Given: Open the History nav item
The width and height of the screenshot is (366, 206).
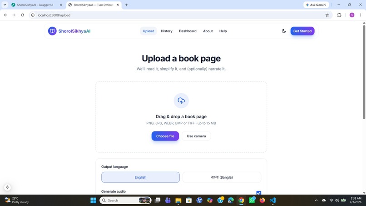Looking at the screenshot, I should pyautogui.click(x=167, y=31).
